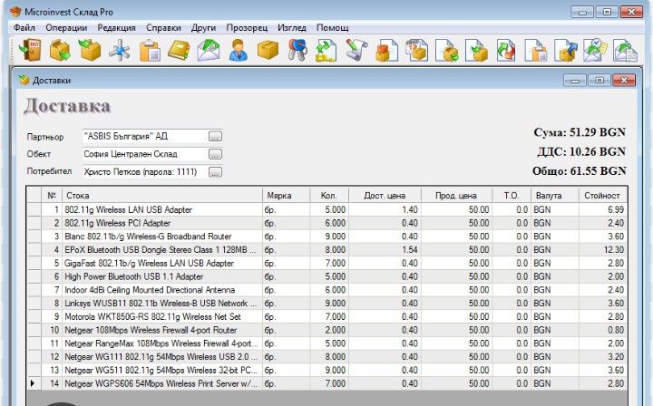Click the Партньор input field
The width and height of the screenshot is (653, 406).
point(145,137)
